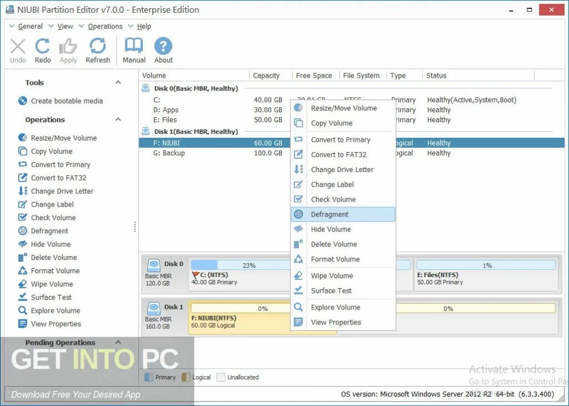
Task: Collapse the Tools section chevron
Action: [x=118, y=82]
